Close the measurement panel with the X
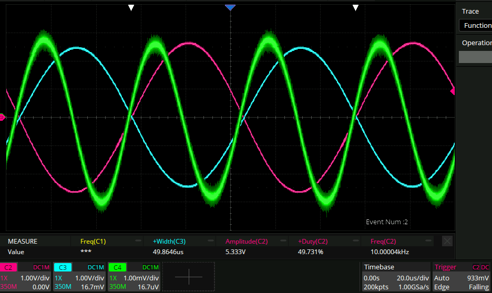 coord(447,241)
